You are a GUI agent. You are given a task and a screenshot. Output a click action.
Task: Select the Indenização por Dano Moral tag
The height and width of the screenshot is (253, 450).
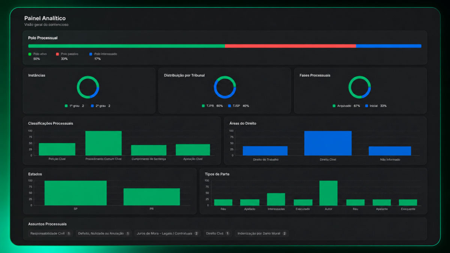[x=261, y=234]
